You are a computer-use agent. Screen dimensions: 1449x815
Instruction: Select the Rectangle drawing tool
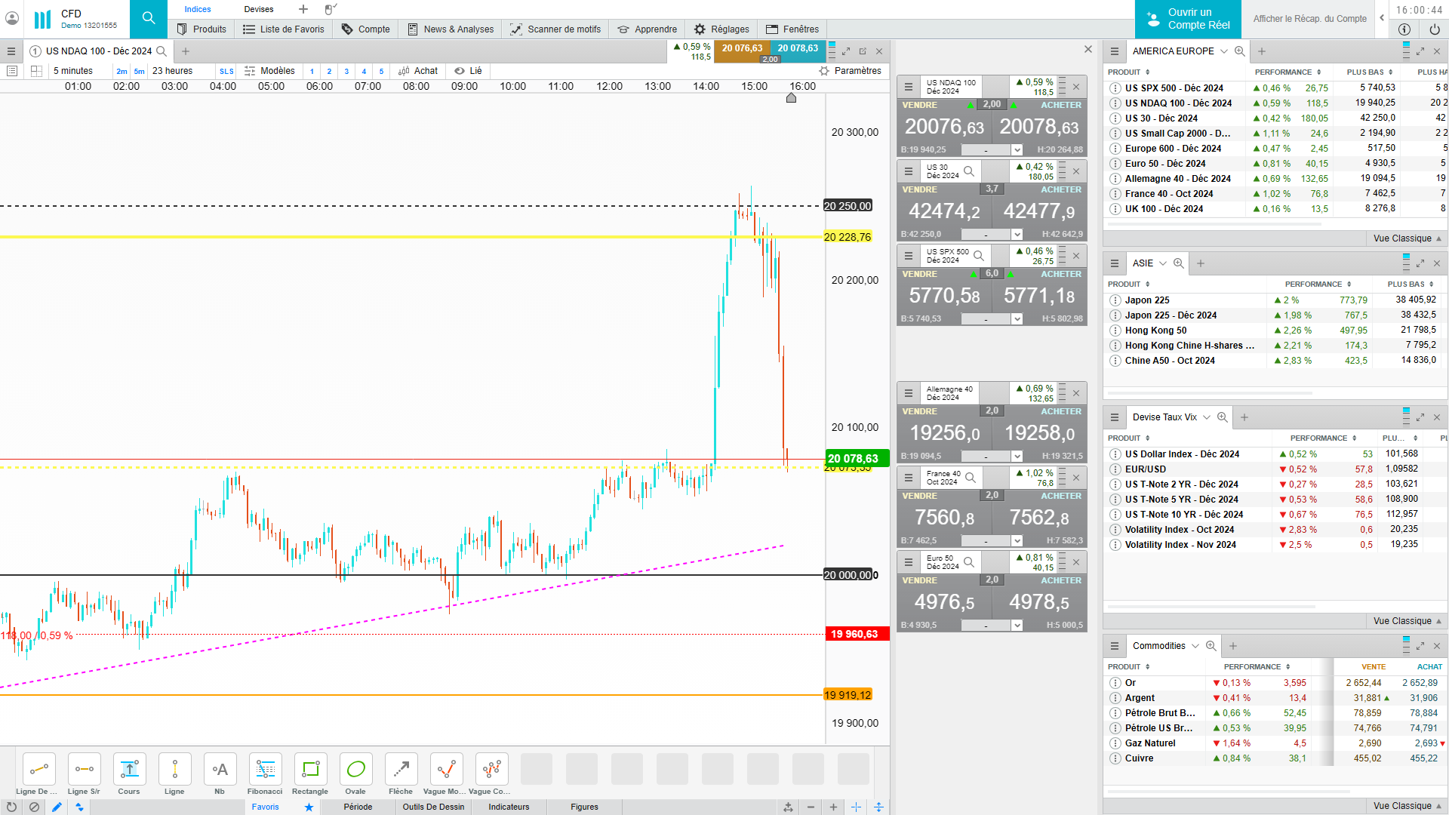(x=310, y=770)
